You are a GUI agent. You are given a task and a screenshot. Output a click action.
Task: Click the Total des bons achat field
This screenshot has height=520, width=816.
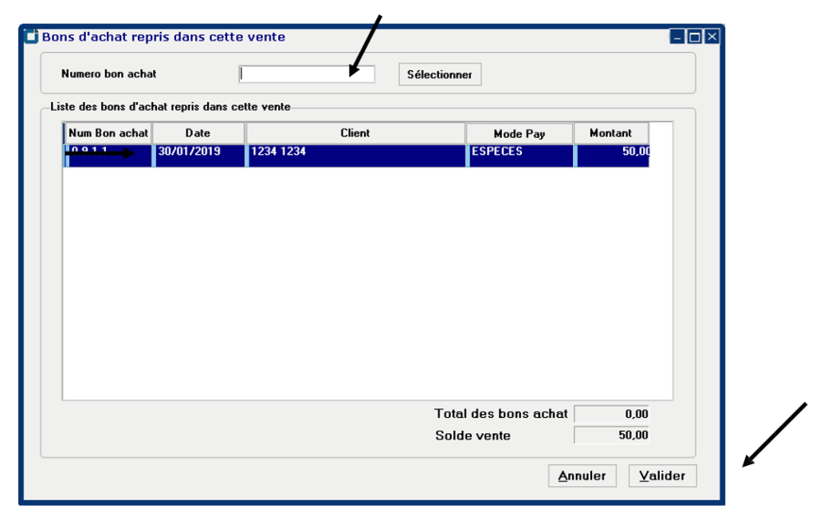pyautogui.click(x=611, y=414)
